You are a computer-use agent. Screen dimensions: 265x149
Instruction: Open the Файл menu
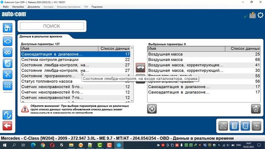point(6,7)
